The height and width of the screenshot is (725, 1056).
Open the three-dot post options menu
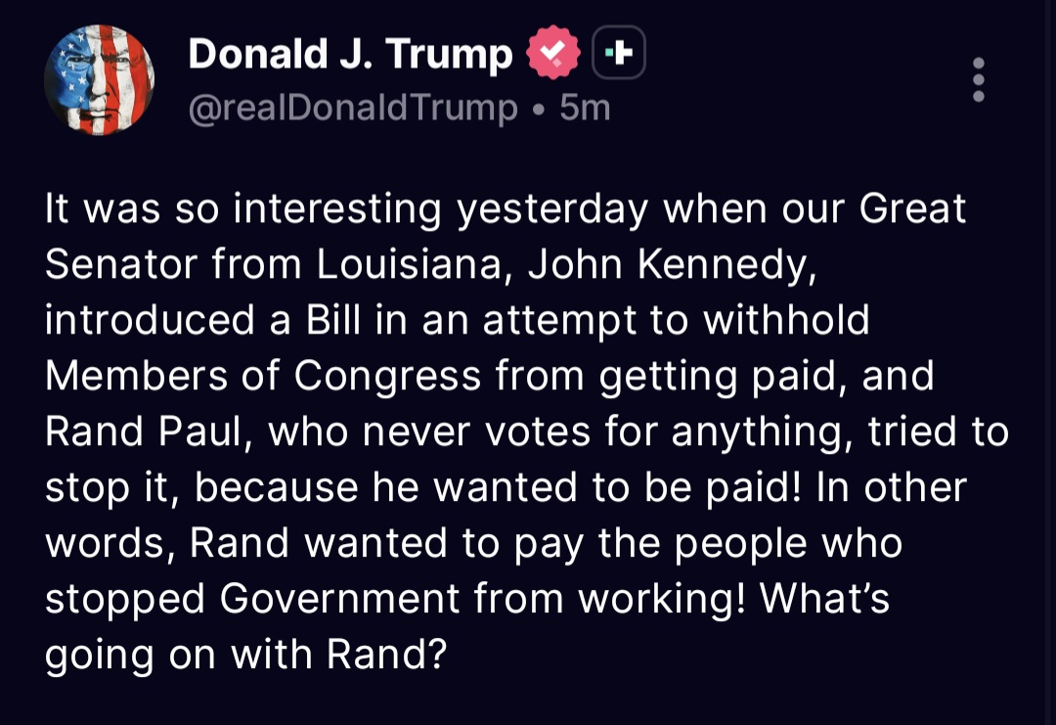978,79
